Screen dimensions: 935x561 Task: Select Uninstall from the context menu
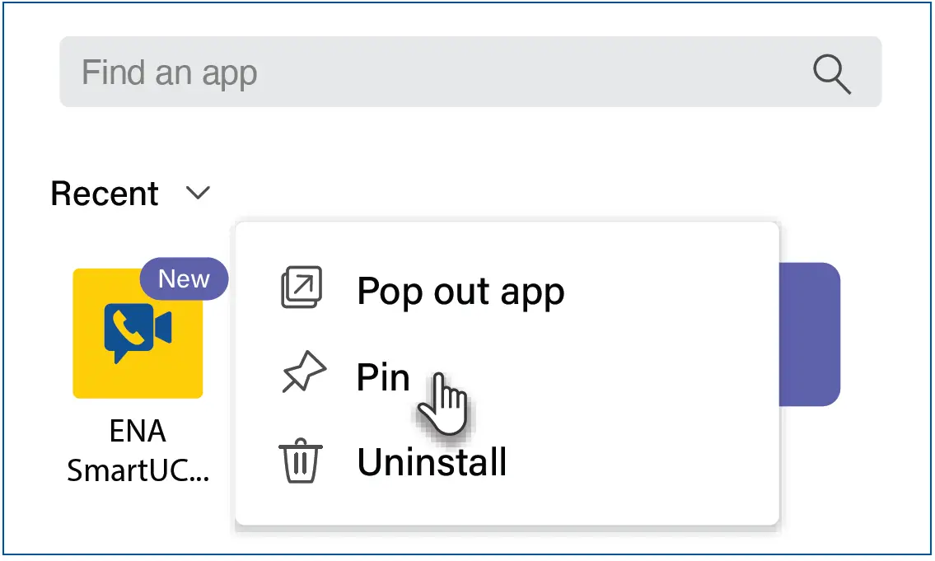click(432, 461)
